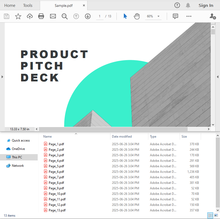Click the PDF horizontal scrollbar right arrow
Image resolution: width=220 pixels, height=219 pixels.
tap(209, 129)
